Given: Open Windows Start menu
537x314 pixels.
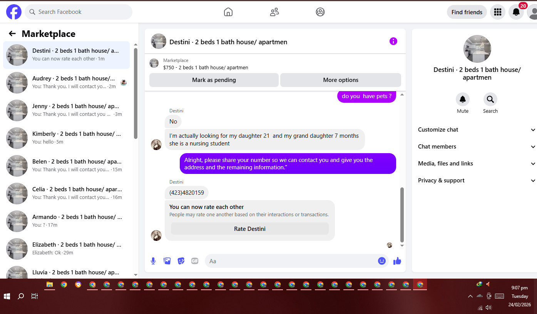Looking at the screenshot, I should tap(7, 296).
